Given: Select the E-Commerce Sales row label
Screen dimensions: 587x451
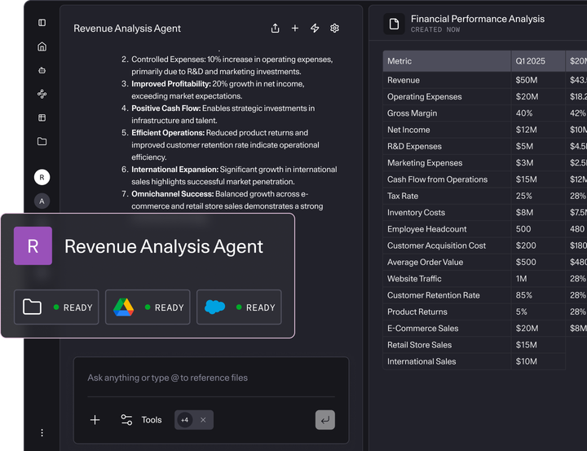Looking at the screenshot, I should [422, 328].
